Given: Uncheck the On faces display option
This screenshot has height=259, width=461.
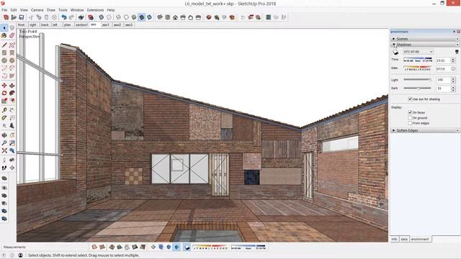Looking at the screenshot, I should click(410, 112).
